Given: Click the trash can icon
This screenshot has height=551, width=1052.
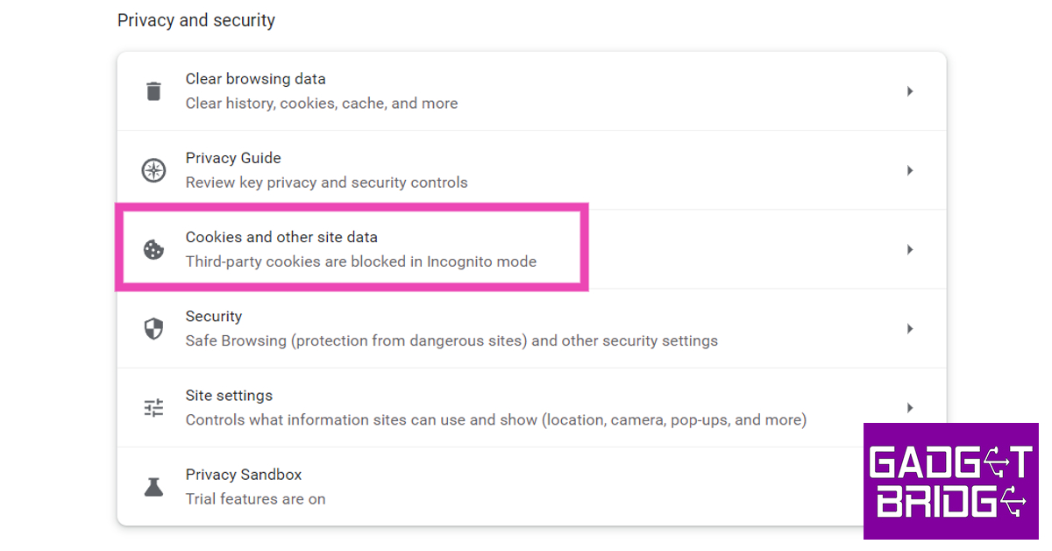Looking at the screenshot, I should (153, 91).
